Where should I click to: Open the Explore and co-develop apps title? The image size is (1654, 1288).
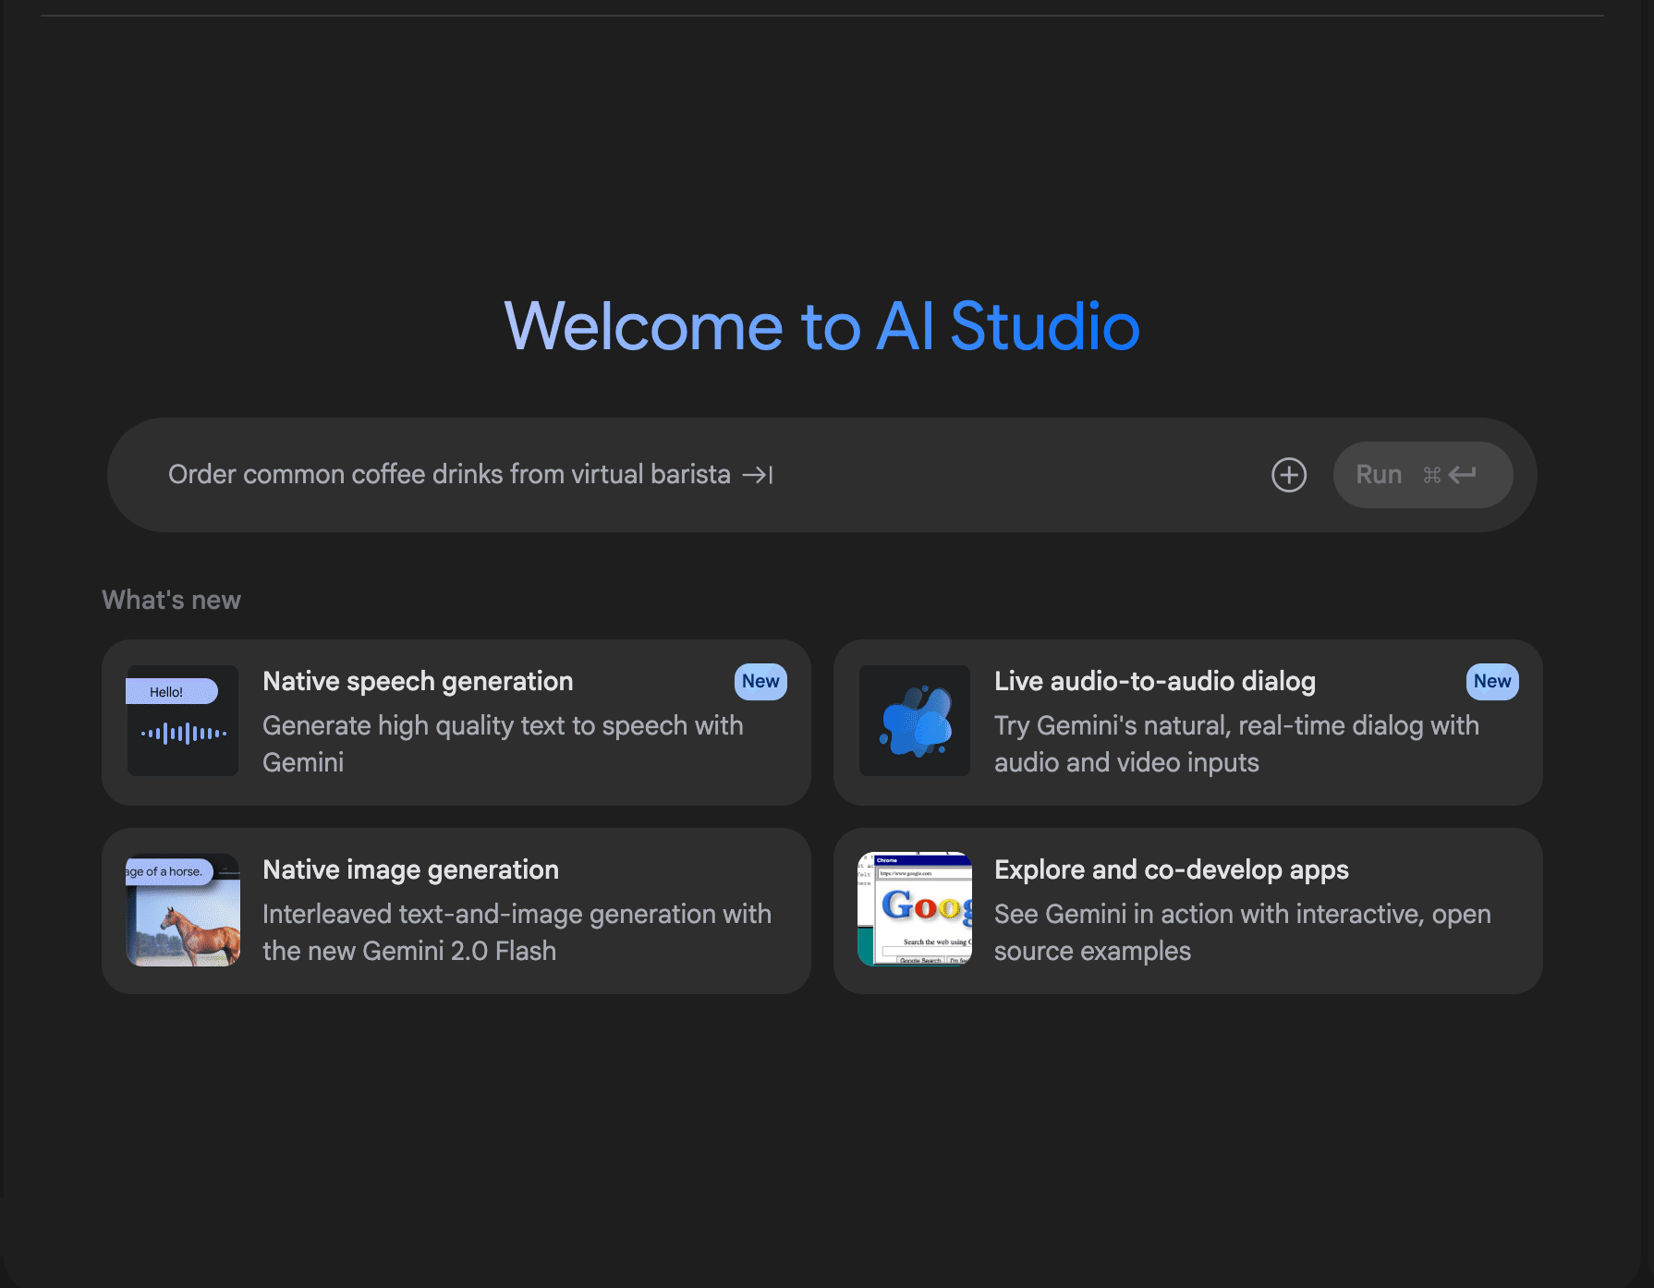point(1171,870)
